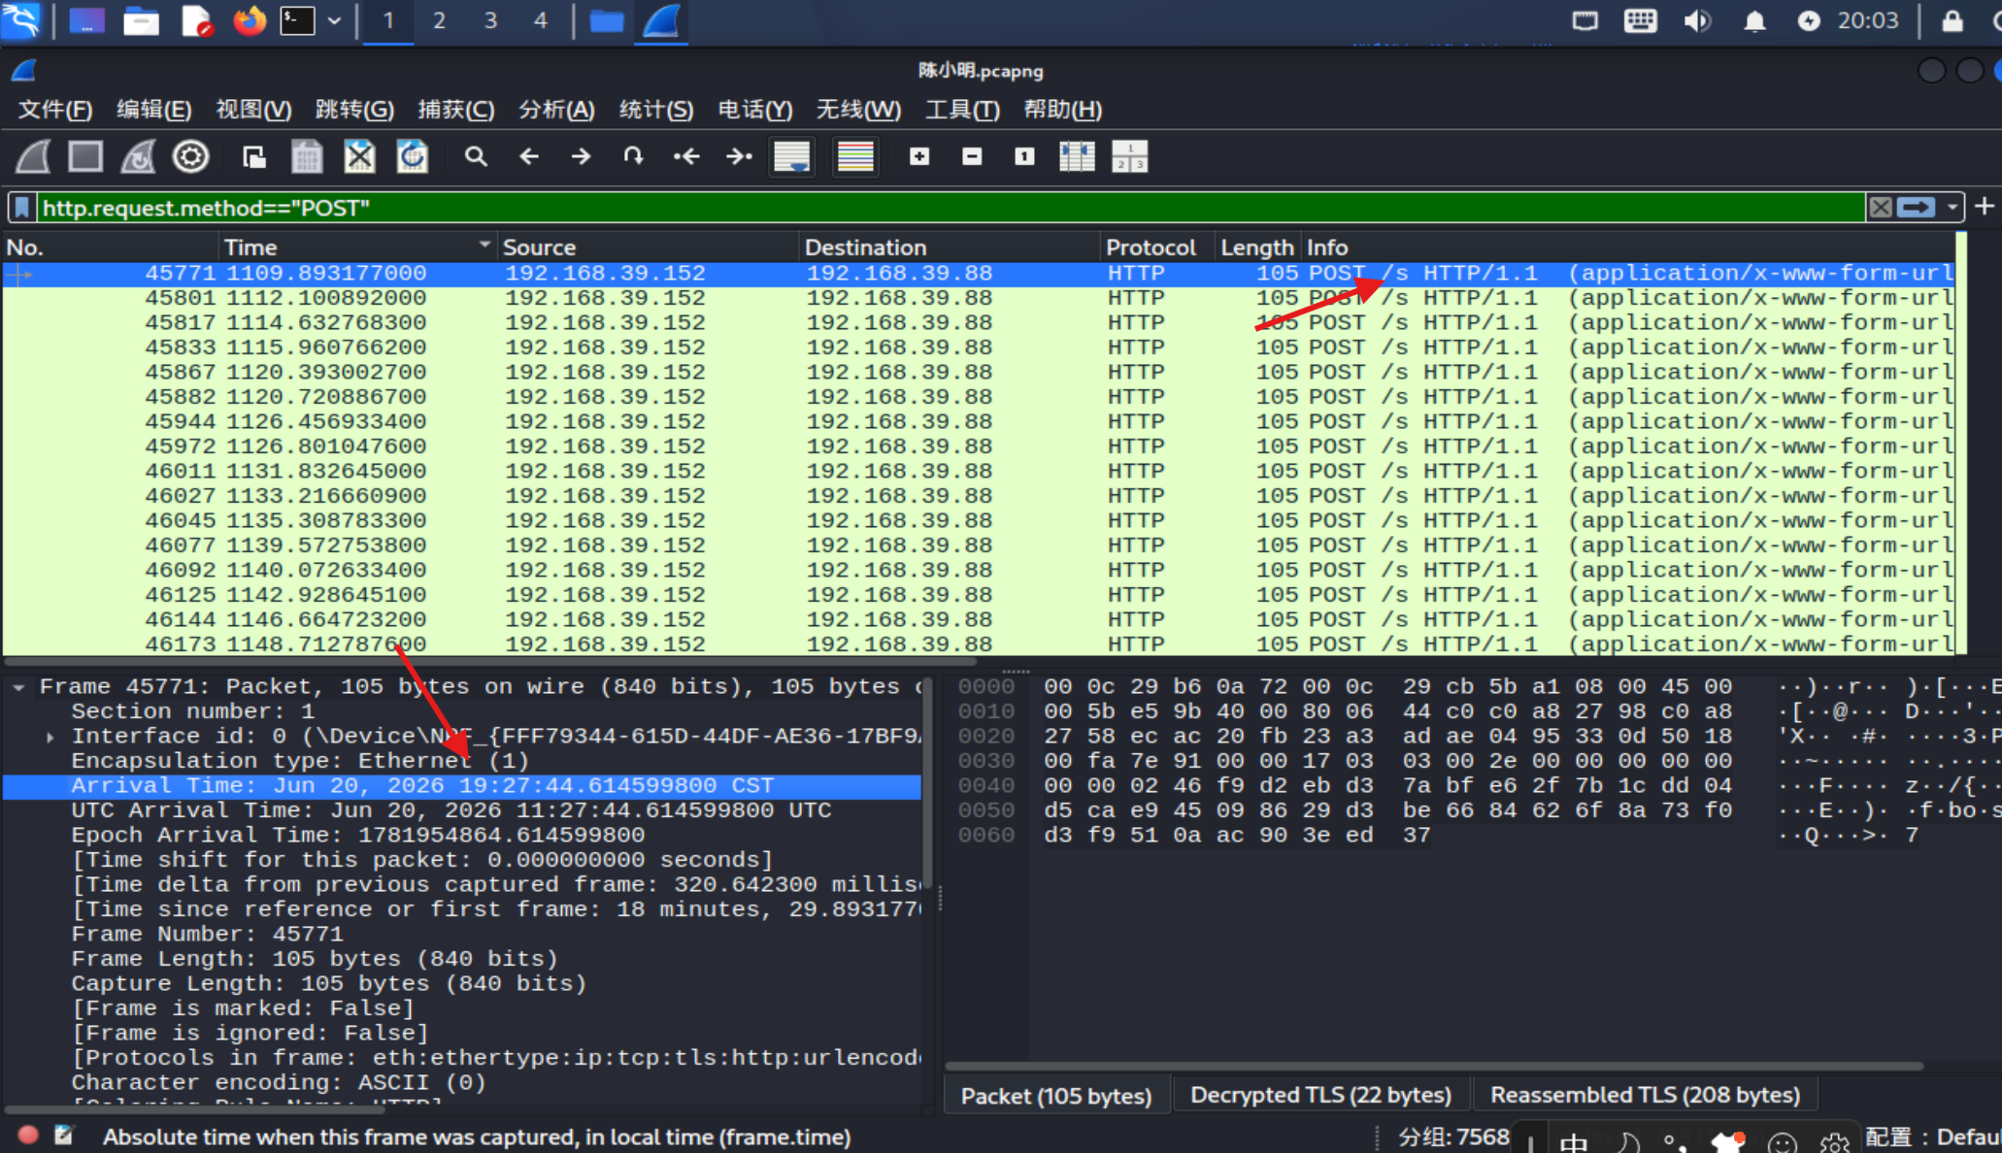This screenshot has height=1153, width=2002.
Task: Launch Firefox from the taskbar
Action: point(250,20)
